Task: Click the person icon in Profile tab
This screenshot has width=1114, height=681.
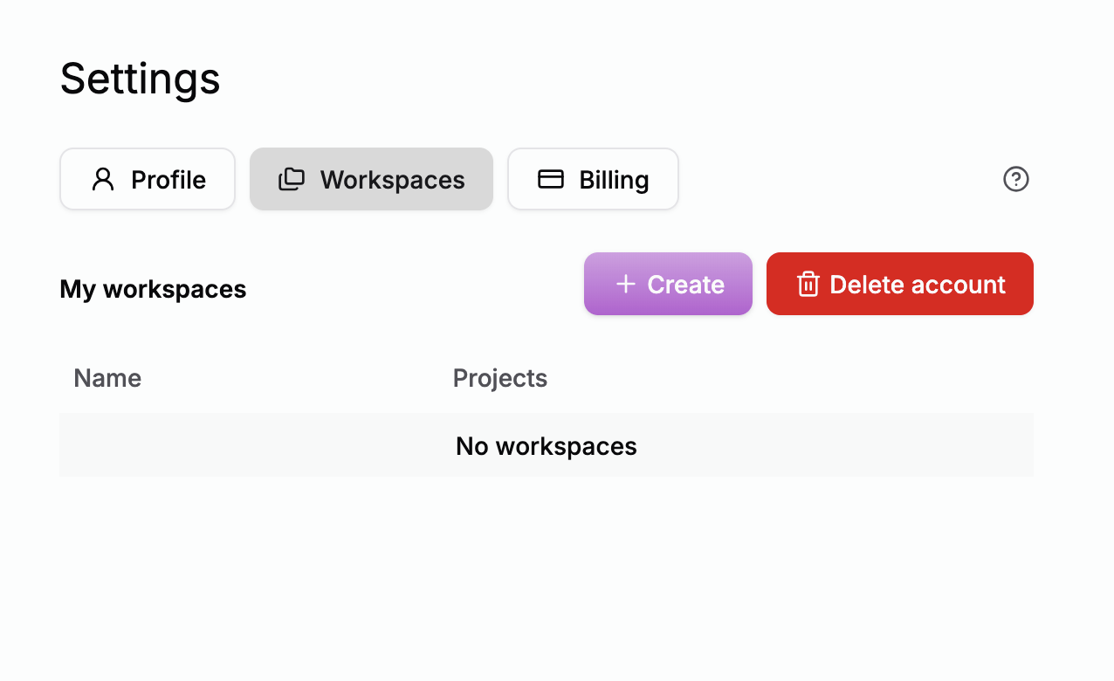Action: [103, 179]
